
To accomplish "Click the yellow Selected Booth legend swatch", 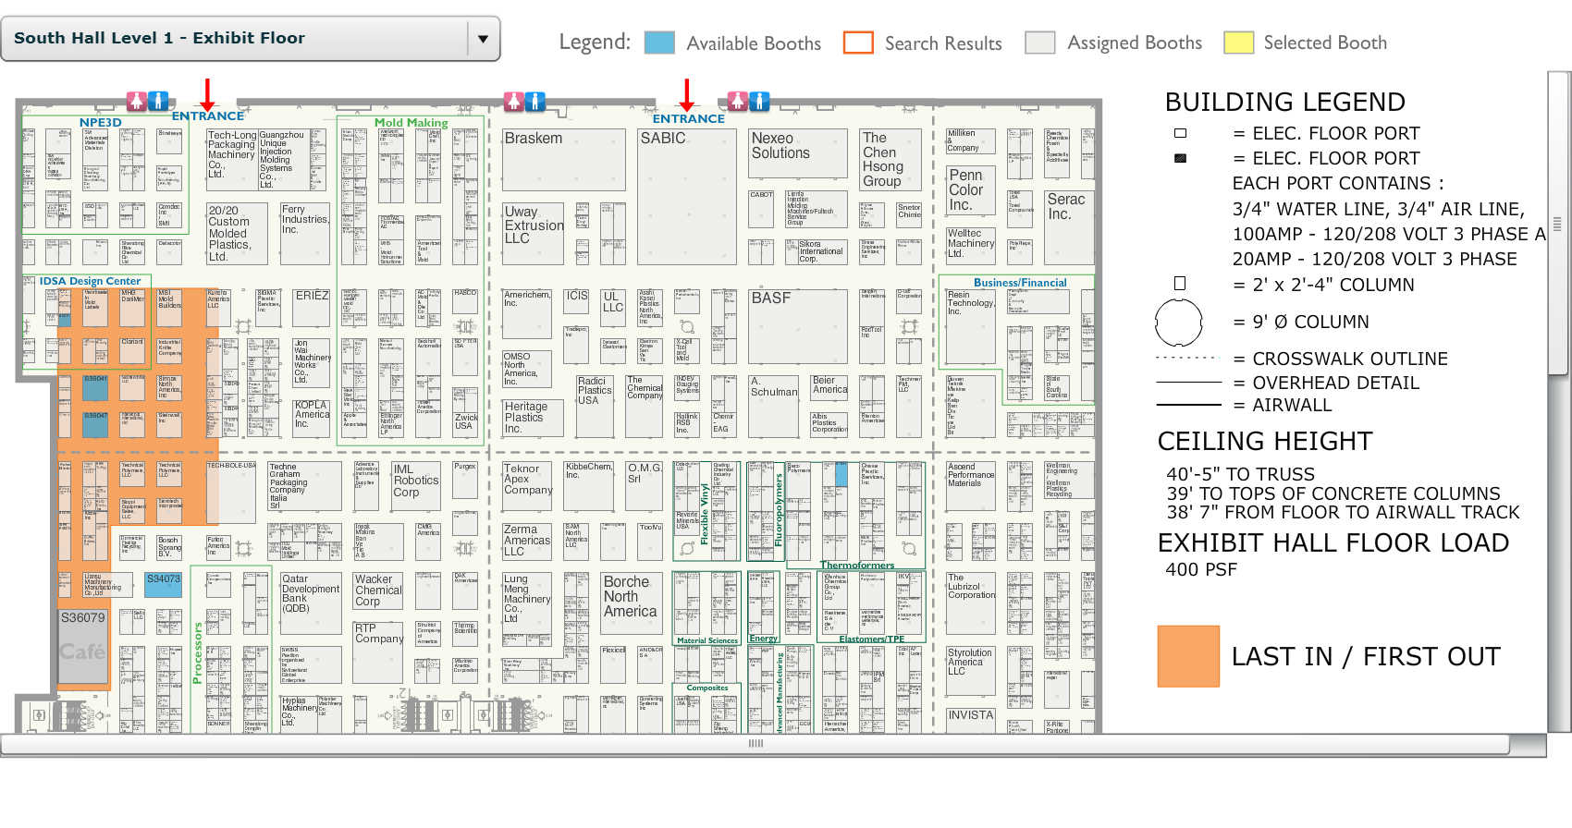I will point(1238,43).
